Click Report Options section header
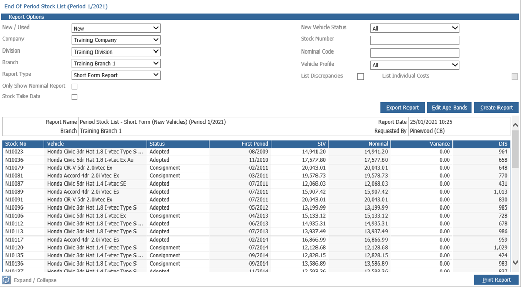521x288 pixels. tap(260, 17)
